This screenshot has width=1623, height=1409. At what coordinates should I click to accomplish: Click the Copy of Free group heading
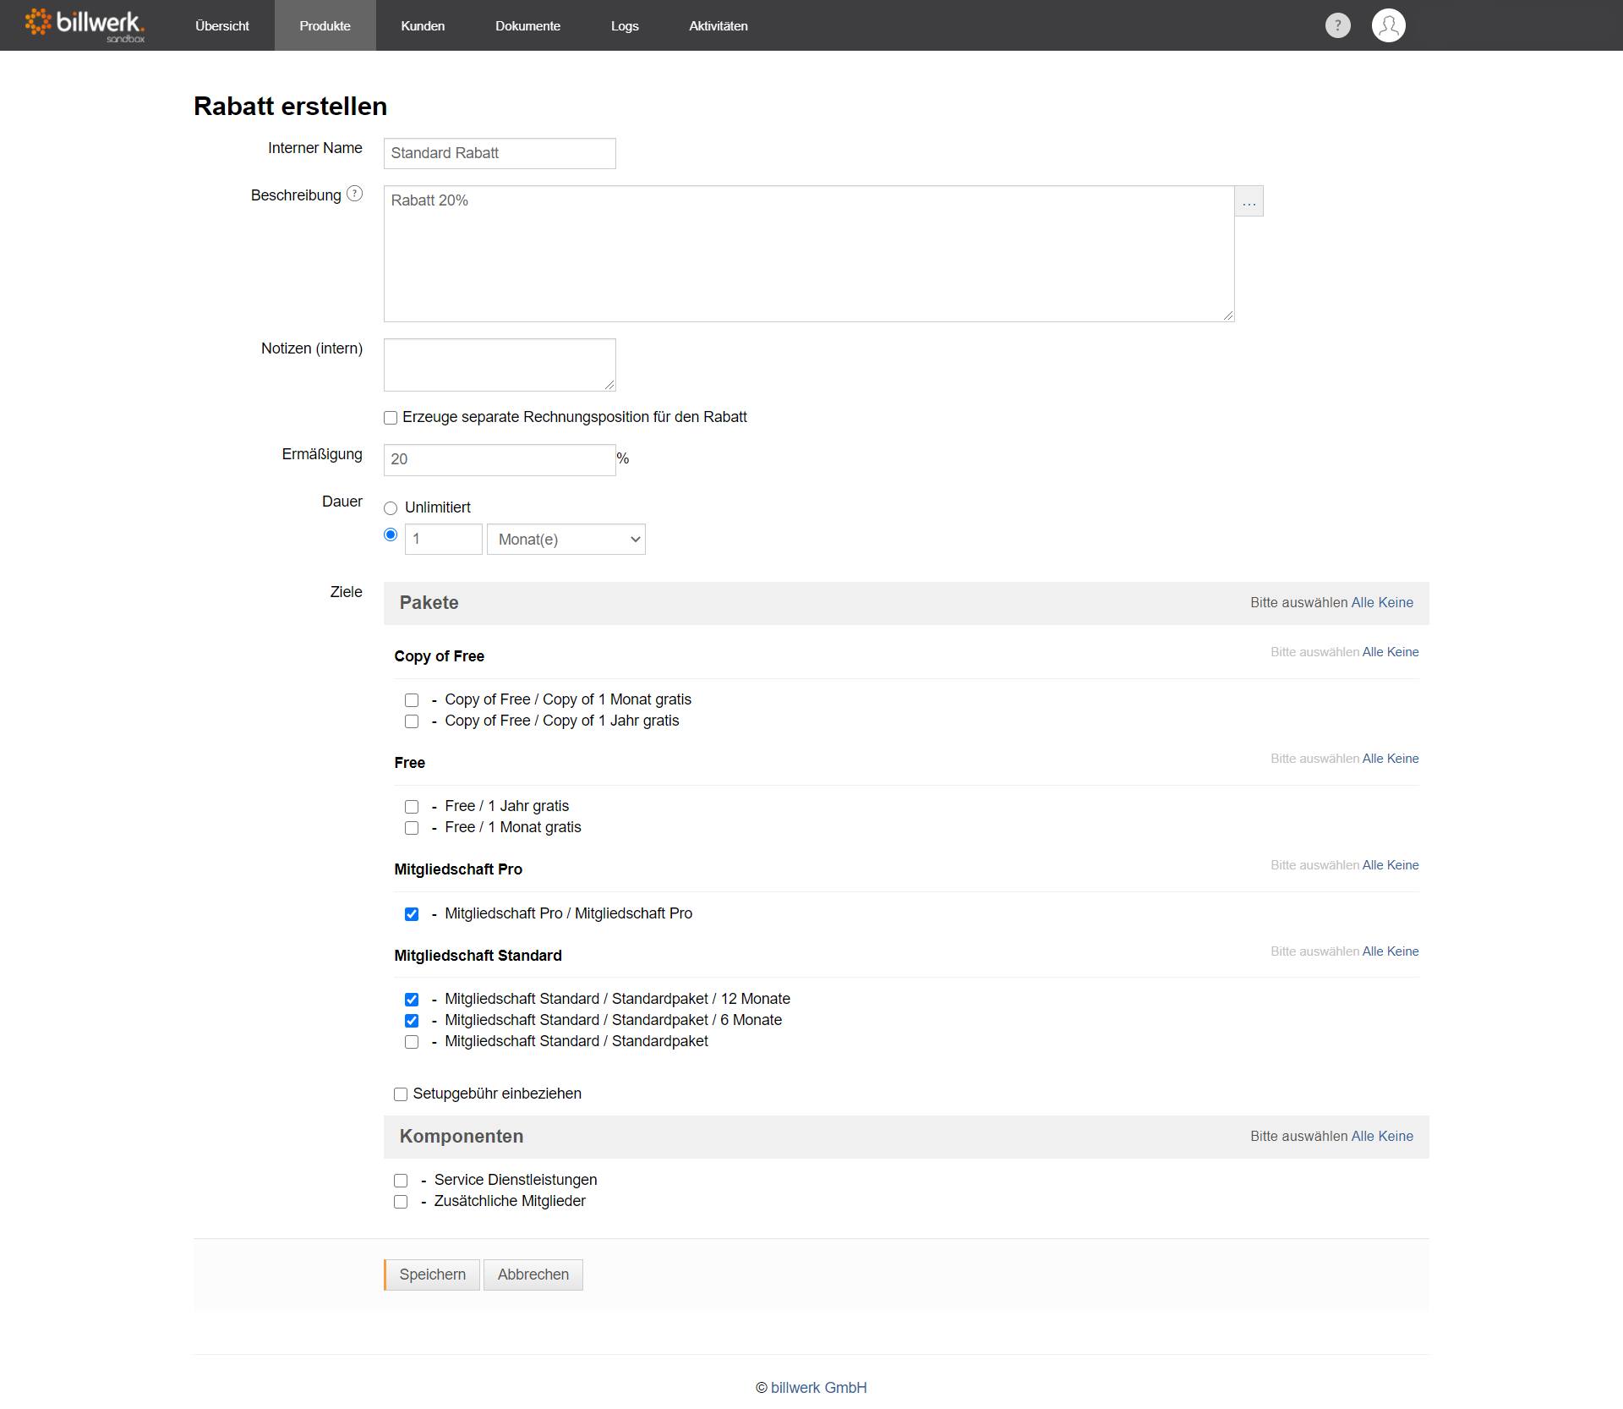[x=439, y=656]
